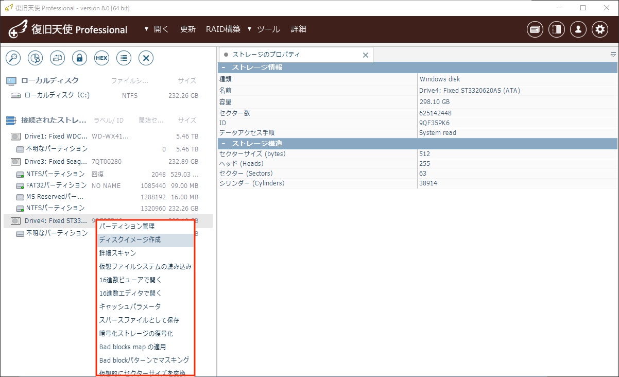Click the sector count value 625142448

coord(436,113)
